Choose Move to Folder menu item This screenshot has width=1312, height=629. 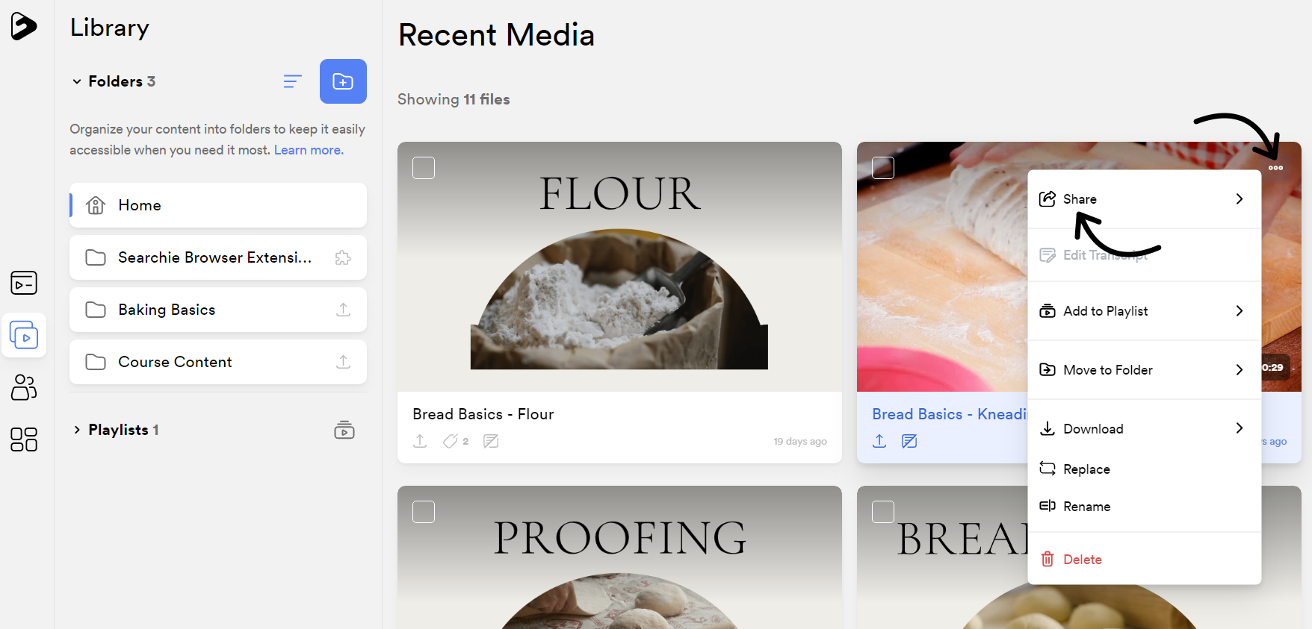[x=1145, y=370]
